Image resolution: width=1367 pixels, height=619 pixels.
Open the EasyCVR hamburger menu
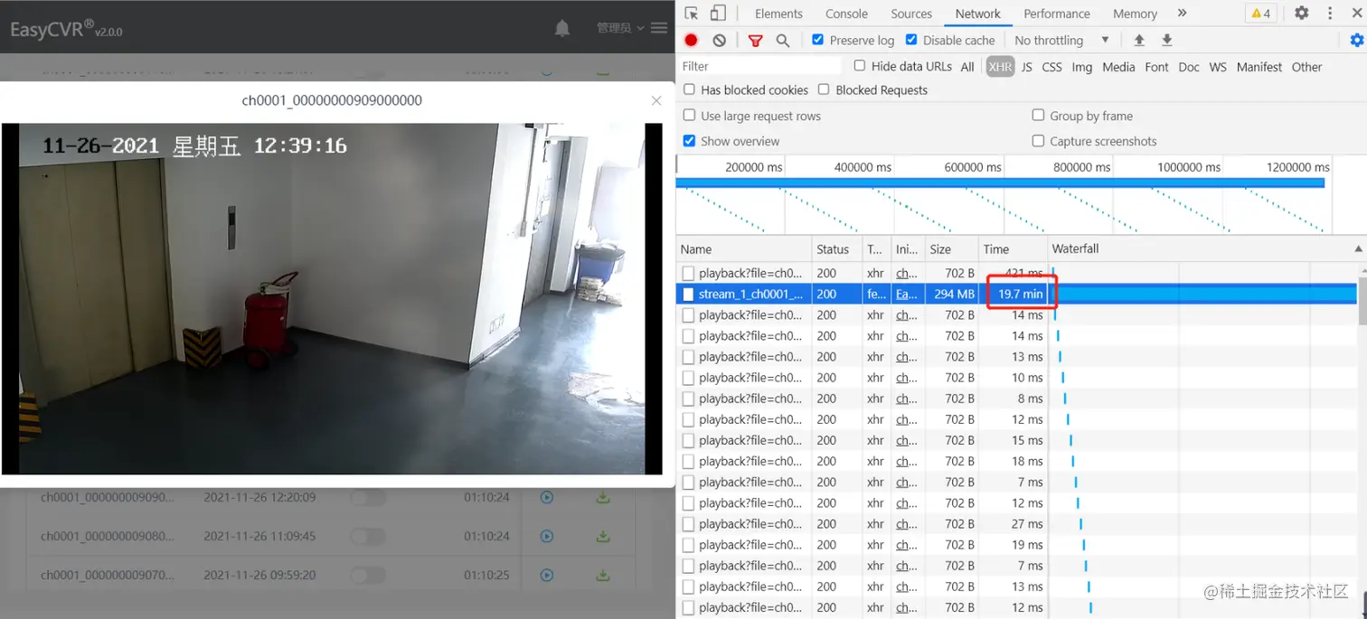point(659,28)
